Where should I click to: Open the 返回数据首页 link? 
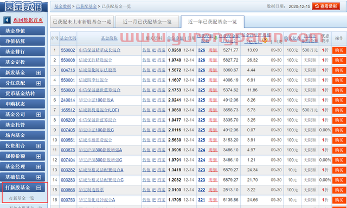(28, 20)
